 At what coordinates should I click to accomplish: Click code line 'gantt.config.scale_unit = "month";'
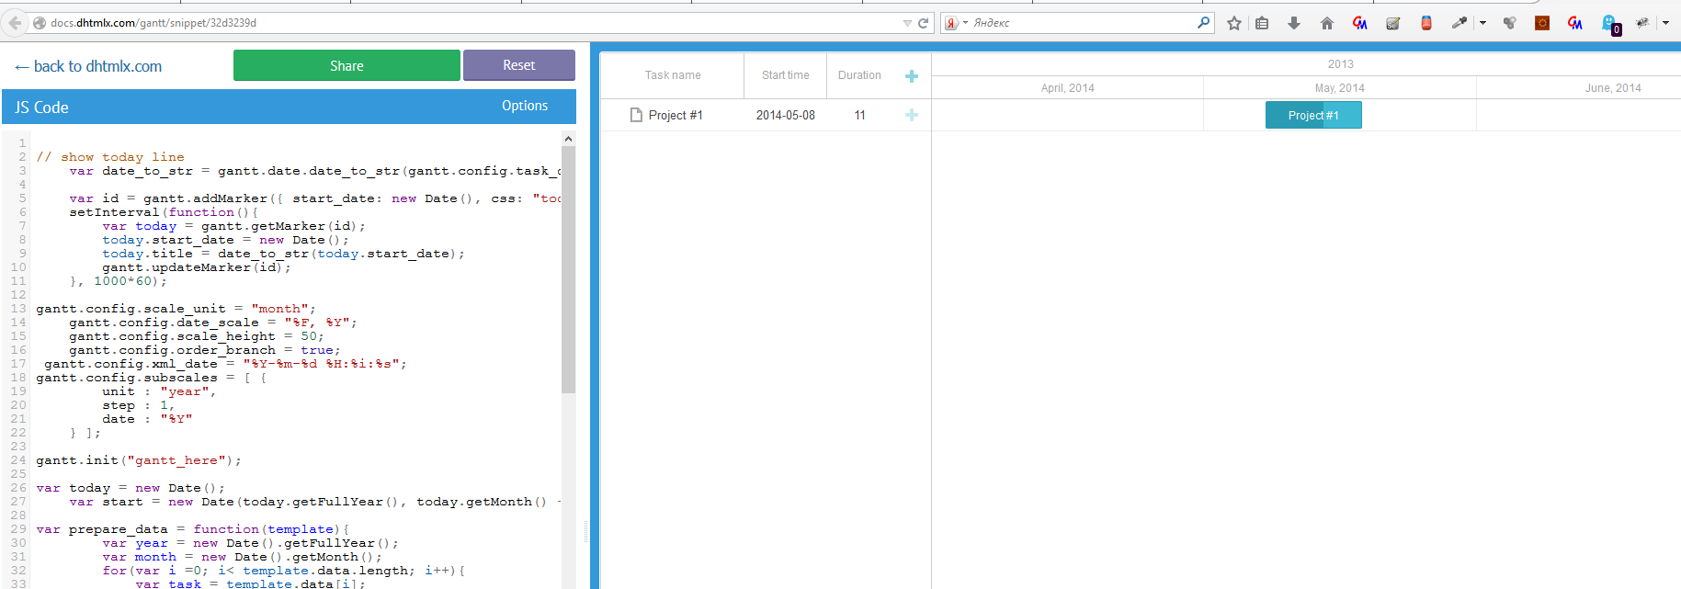[176, 309]
